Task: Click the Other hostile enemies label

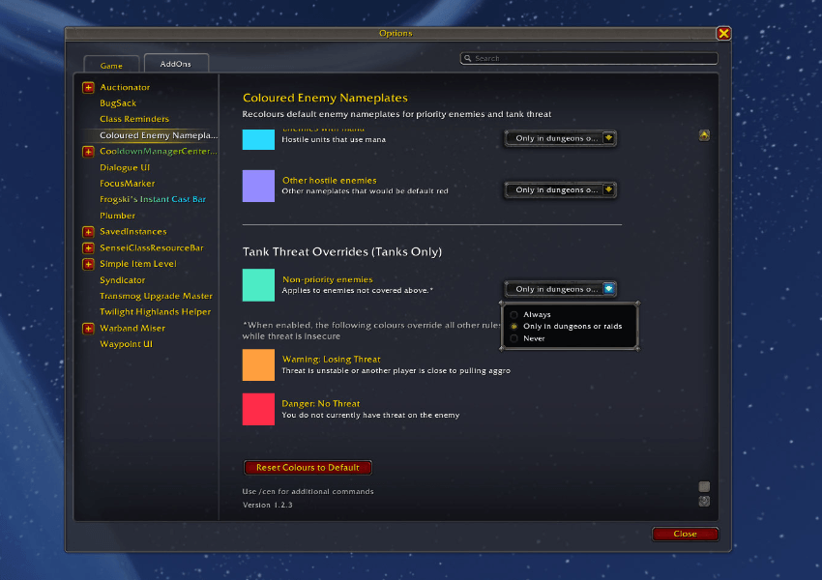Action: (x=329, y=180)
